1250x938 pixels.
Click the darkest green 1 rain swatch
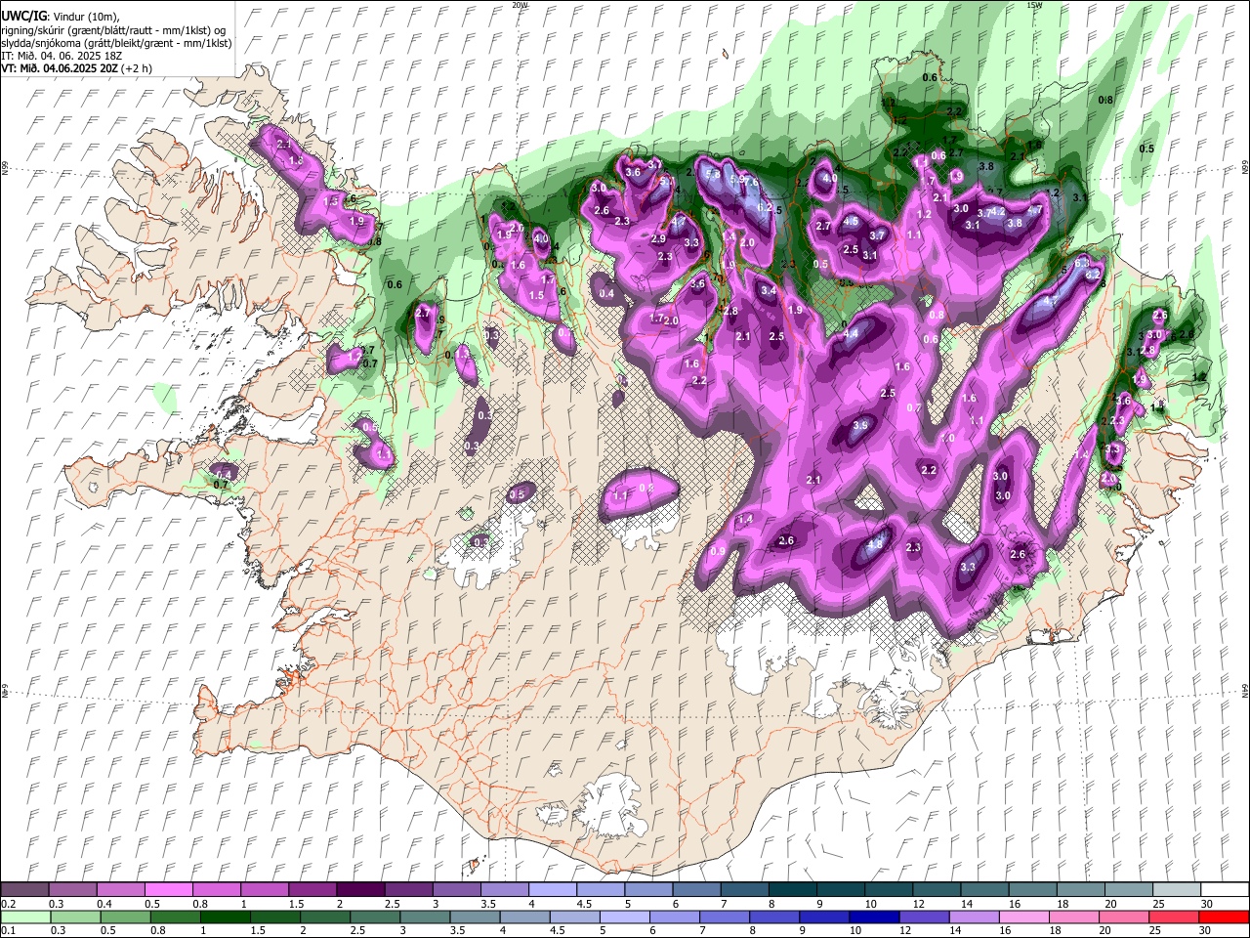(x=226, y=917)
